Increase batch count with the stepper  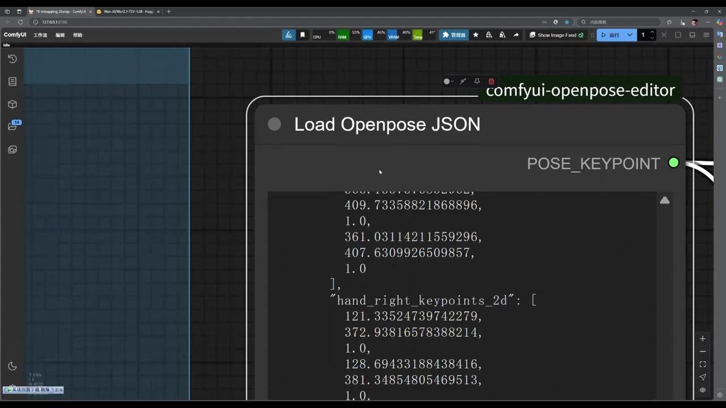pyautogui.click(x=652, y=32)
